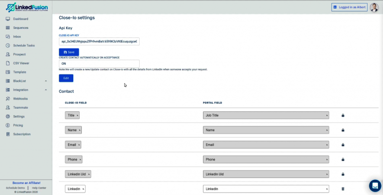This screenshot has height=195, width=383.
Task: Expand the BlackList menu chevron
Action: [x=46, y=81]
